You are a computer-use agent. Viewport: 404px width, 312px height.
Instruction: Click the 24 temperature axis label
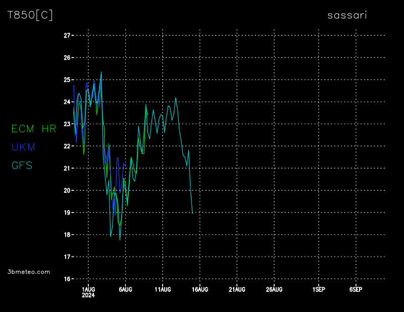point(67,102)
